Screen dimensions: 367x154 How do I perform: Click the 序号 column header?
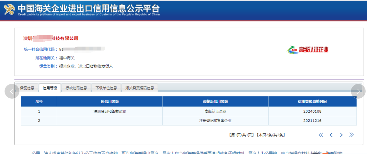coord(39,101)
